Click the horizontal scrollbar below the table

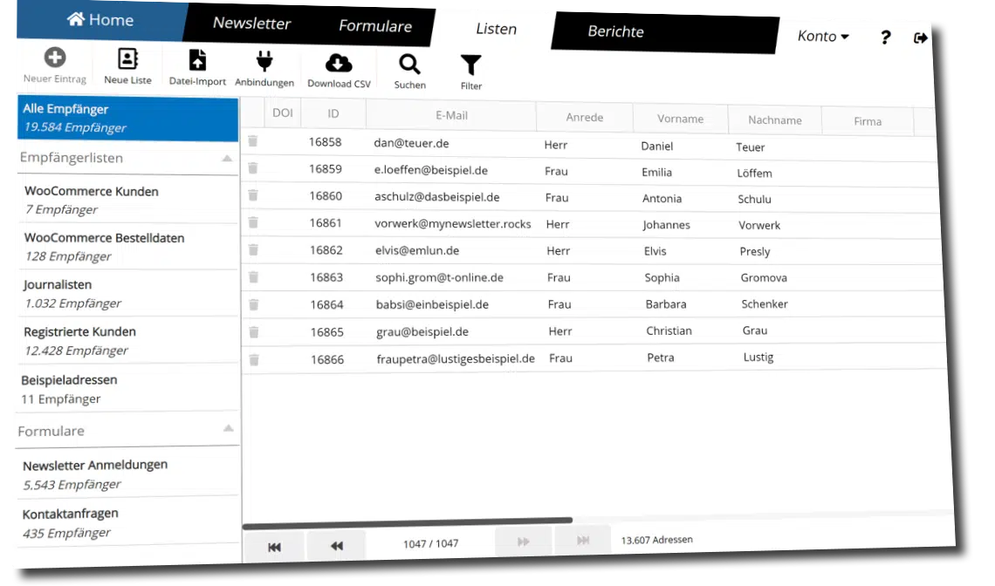click(x=408, y=523)
